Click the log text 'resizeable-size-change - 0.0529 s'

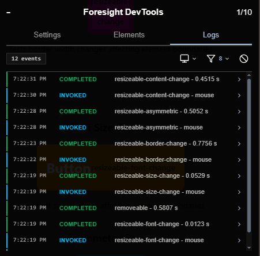click(162, 175)
